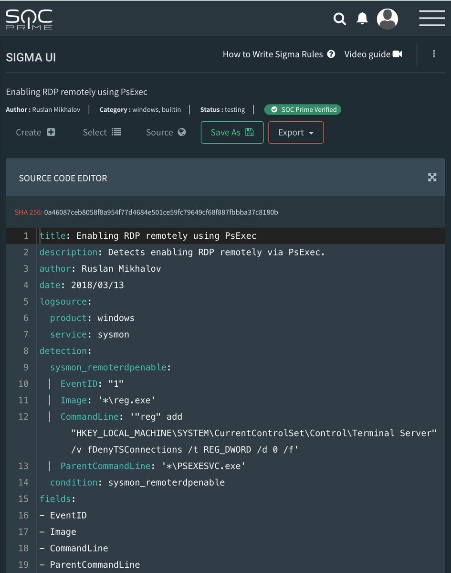Click line number 19 in the gutter

point(23,565)
